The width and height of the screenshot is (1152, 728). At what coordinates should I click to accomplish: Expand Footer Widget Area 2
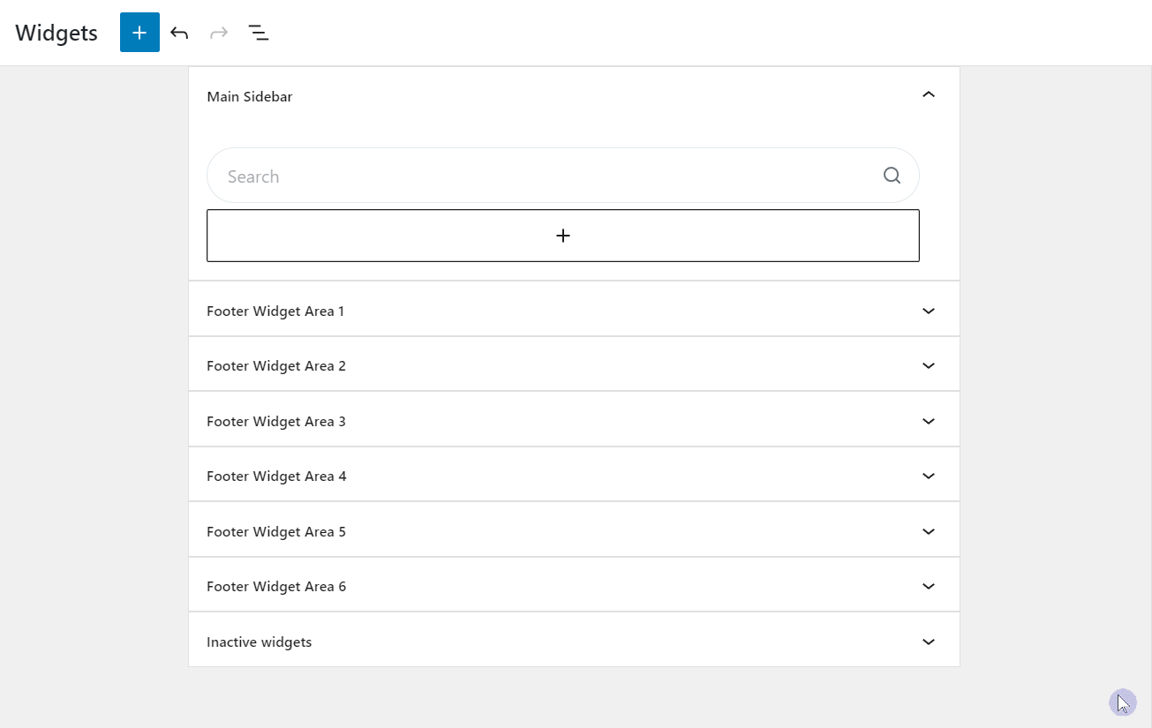[x=928, y=365]
